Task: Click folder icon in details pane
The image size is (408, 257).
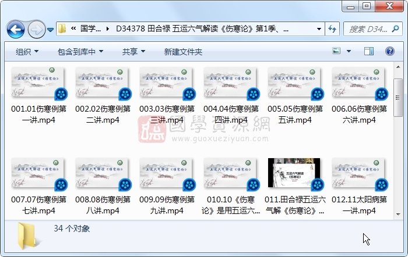Action: pyautogui.click(x=28, y=236)
